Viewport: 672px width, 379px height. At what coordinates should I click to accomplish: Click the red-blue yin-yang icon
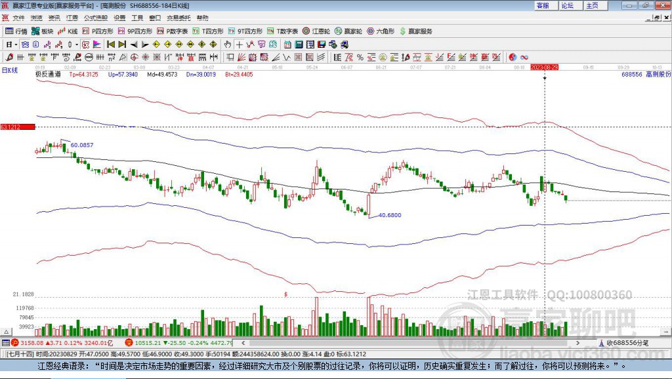[x=513, y=58]
